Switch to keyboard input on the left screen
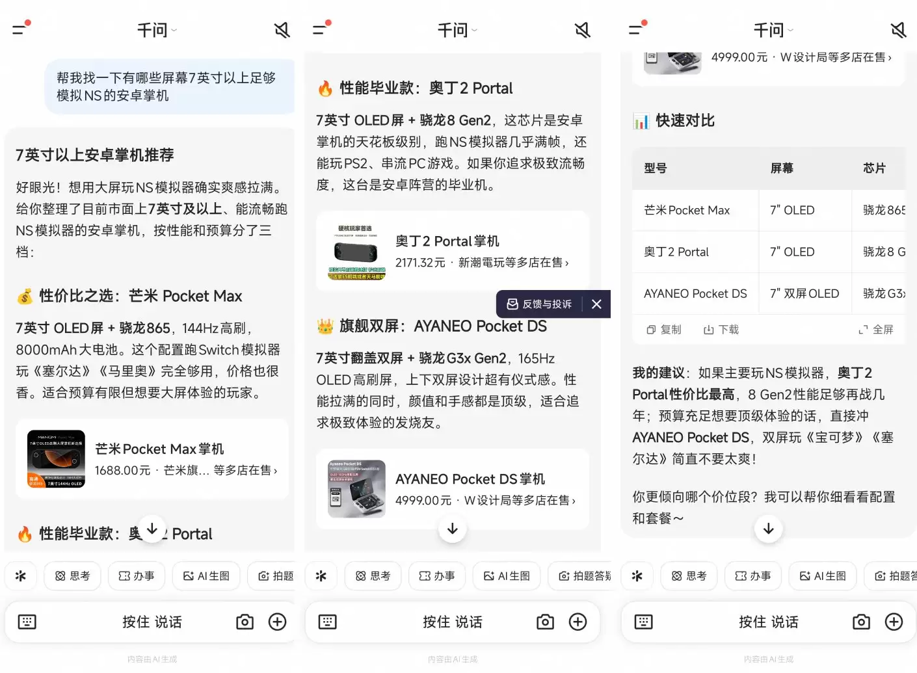Screen dimensions: 917x673 tap(27, 622)
